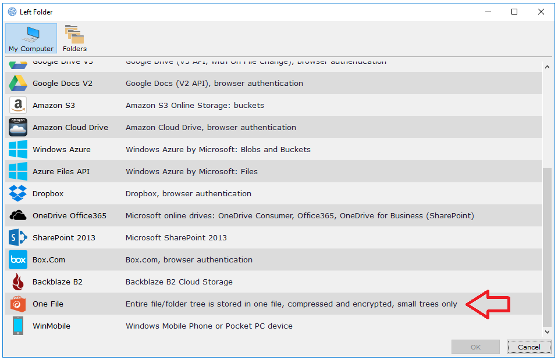Image resolution: width=558 pixels, height=364 pixels.
Task: Click the Azure Files API icon
Action: coord(18,172)
